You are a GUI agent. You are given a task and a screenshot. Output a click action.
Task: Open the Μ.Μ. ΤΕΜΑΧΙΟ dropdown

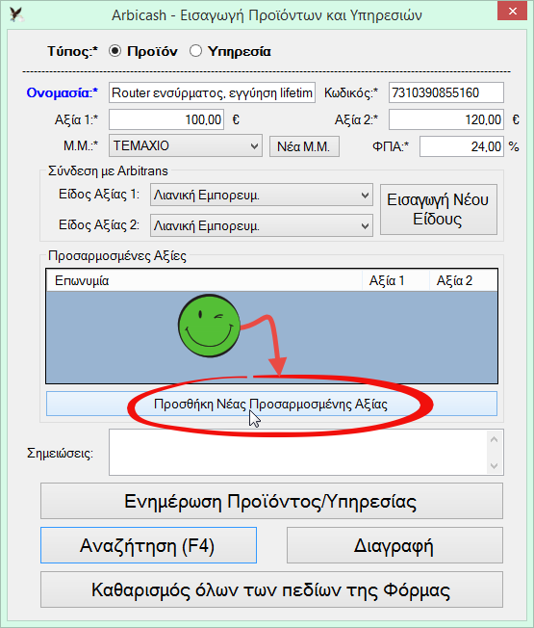186,145
